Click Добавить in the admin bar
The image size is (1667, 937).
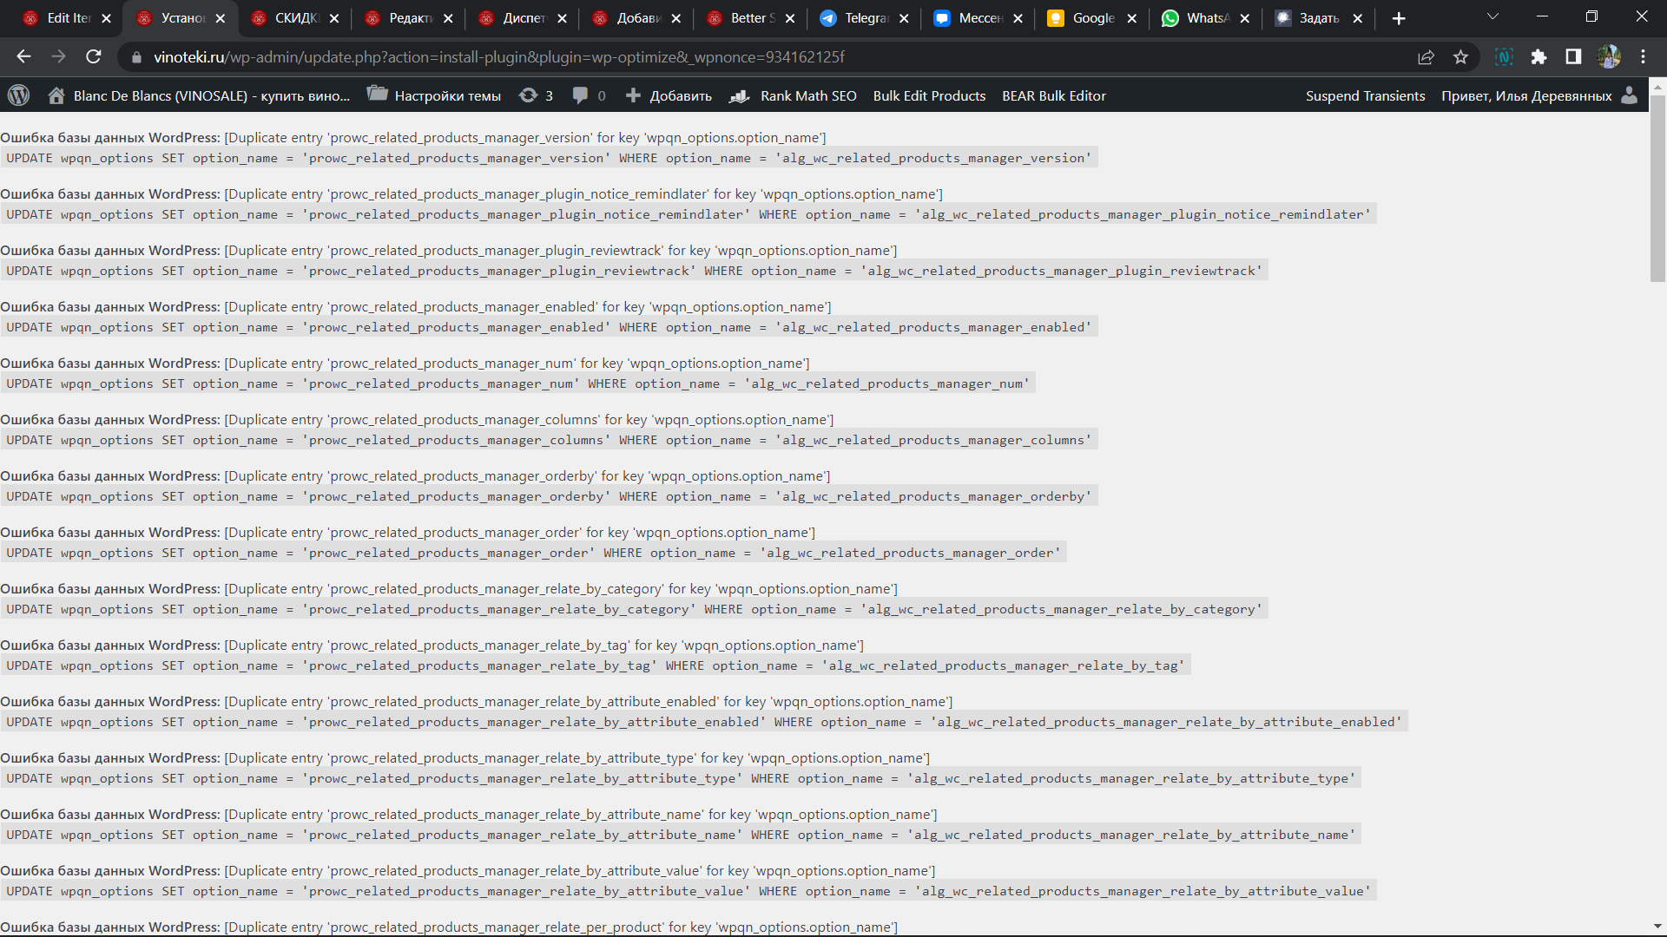681,96
